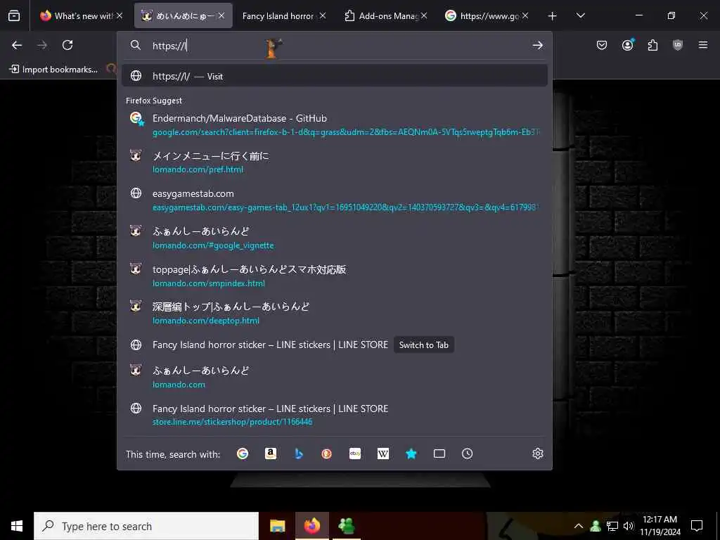Click the Switch to Tab button
The image size is (720, 540).
pyautogui.click(x=423, y=345)
